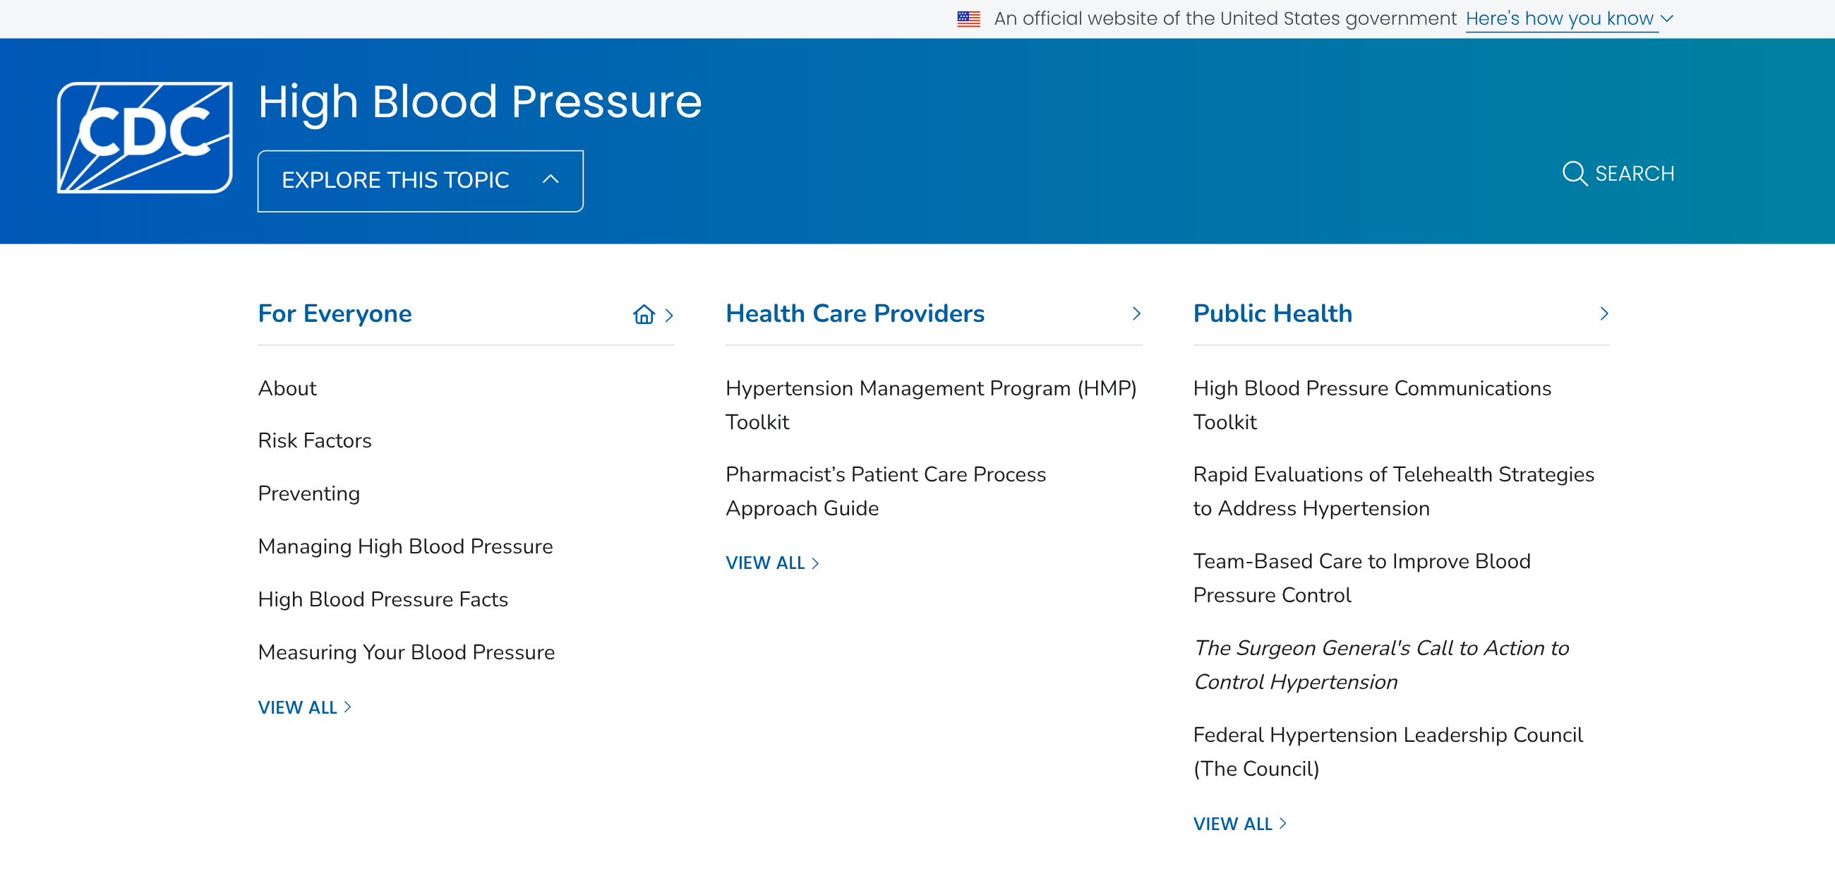Screen dimensions: 1835x876
Task: Click the Public Health section heading
Action: pyautogui.click(x=1273, y=313)
